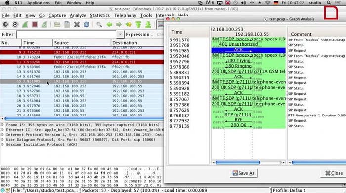The image size is (346, 193).
Task: Close this capture file (X icon)
Action: (x=77, y=24)
